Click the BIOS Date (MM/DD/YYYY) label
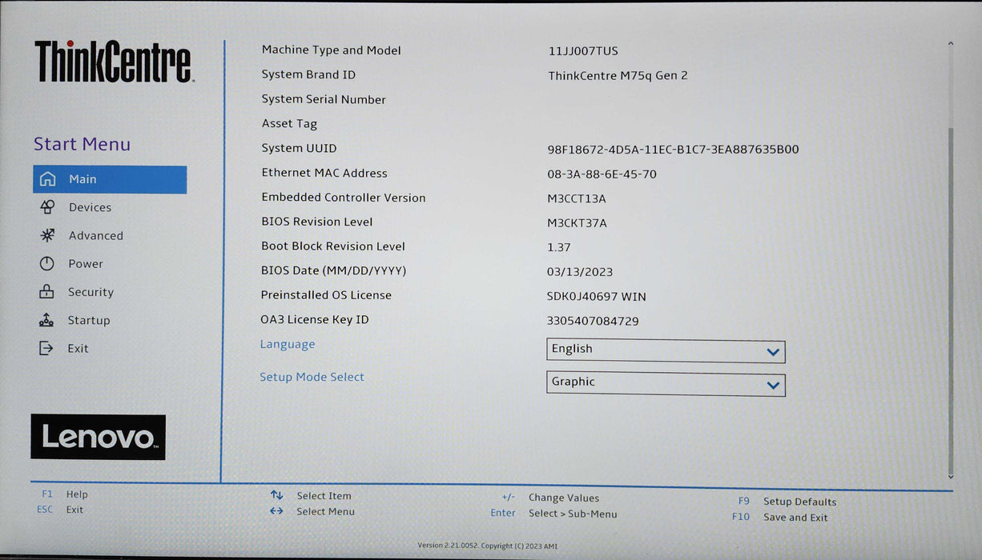This screenshot has height=560, width=982. 333,270
